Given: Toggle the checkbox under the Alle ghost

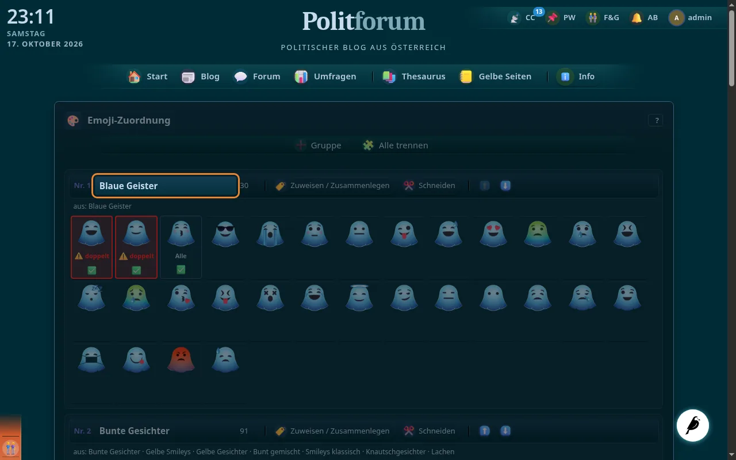Looking at the screenshot, I should point(181,270).
